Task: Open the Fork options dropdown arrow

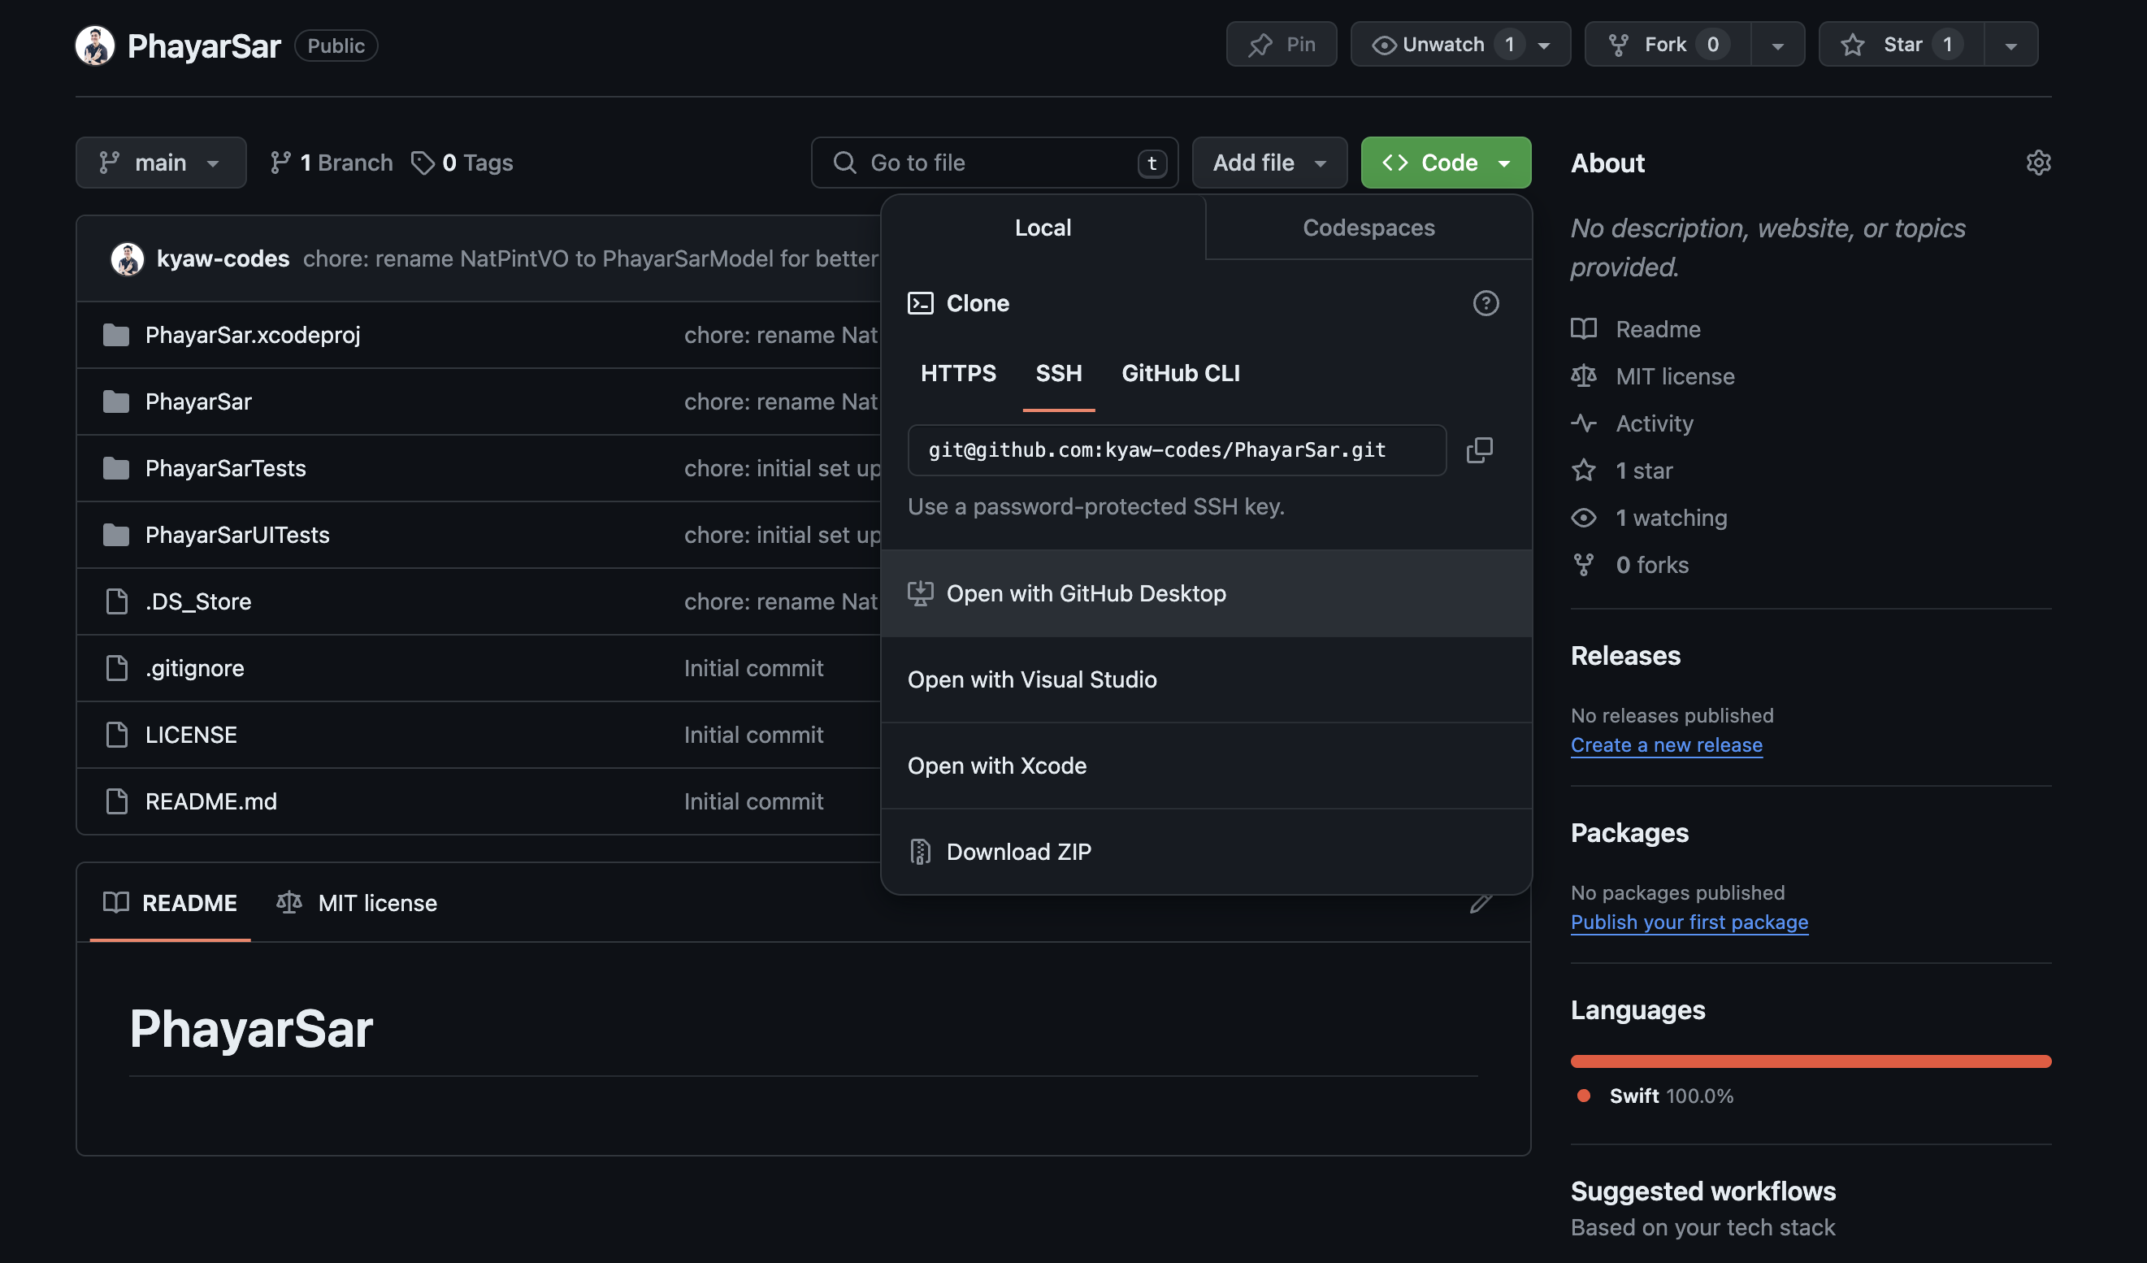Action: tap(1777, 45)
